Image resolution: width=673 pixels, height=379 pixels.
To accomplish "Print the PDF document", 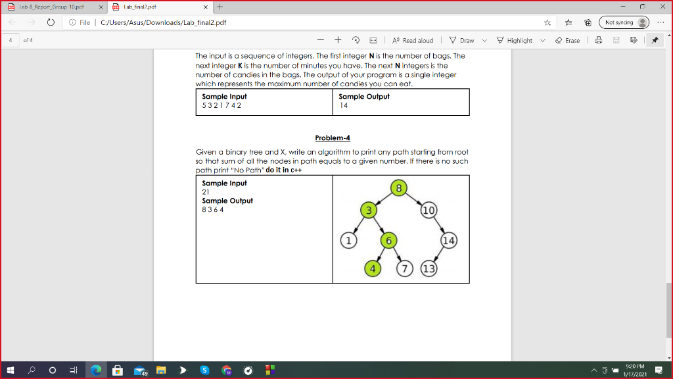I will point(597,39).
